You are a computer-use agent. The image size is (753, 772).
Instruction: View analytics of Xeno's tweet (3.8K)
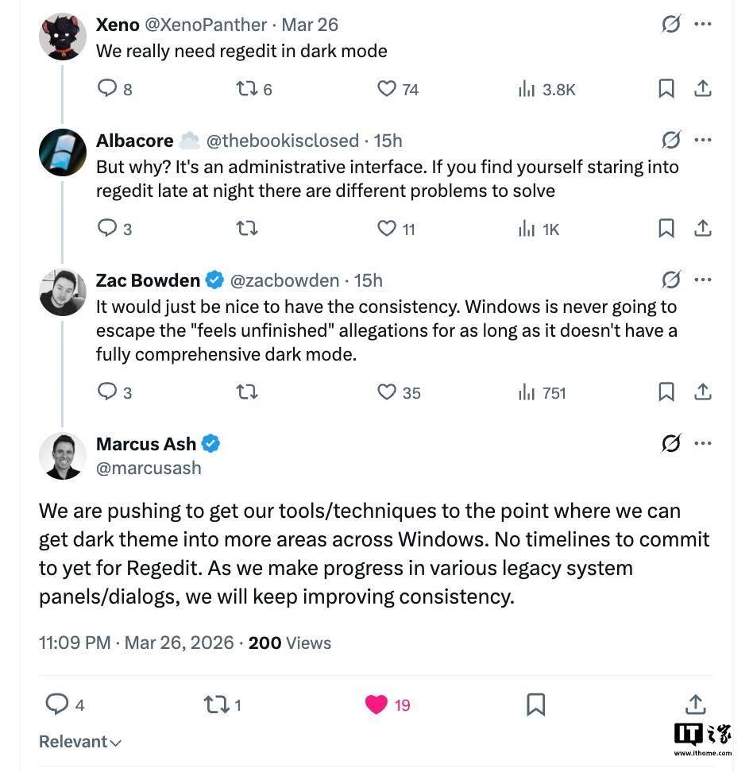click(527, 89)
